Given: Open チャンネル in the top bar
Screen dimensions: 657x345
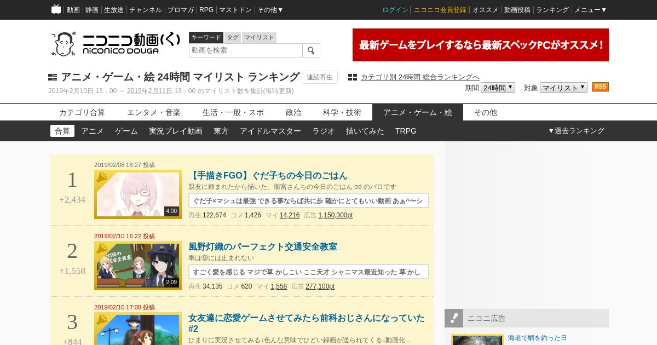Looking at the screenshot, I should click(146, 10).
